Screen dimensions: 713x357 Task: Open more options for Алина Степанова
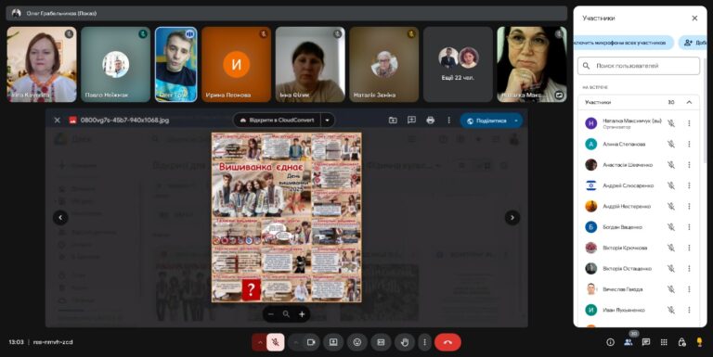pos(689,144)
